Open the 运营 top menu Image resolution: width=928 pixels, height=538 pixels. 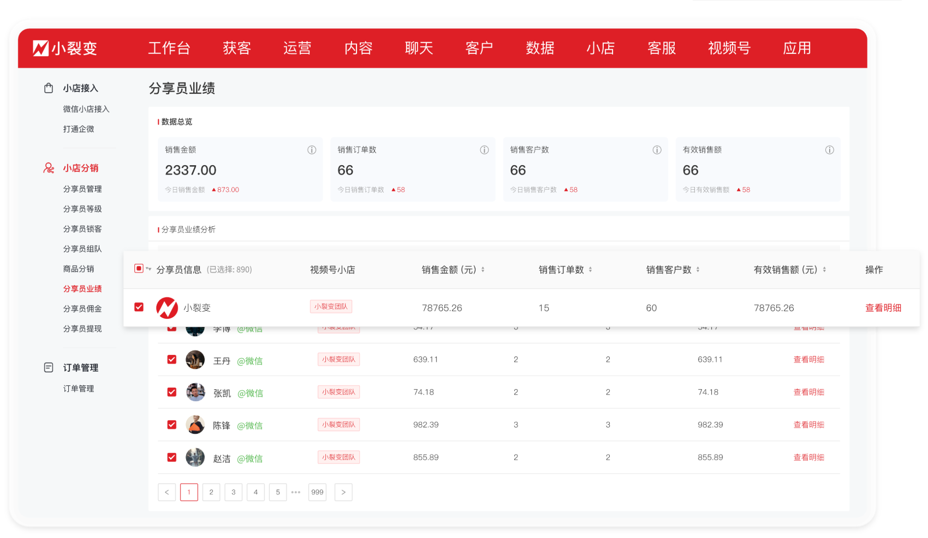298,48
